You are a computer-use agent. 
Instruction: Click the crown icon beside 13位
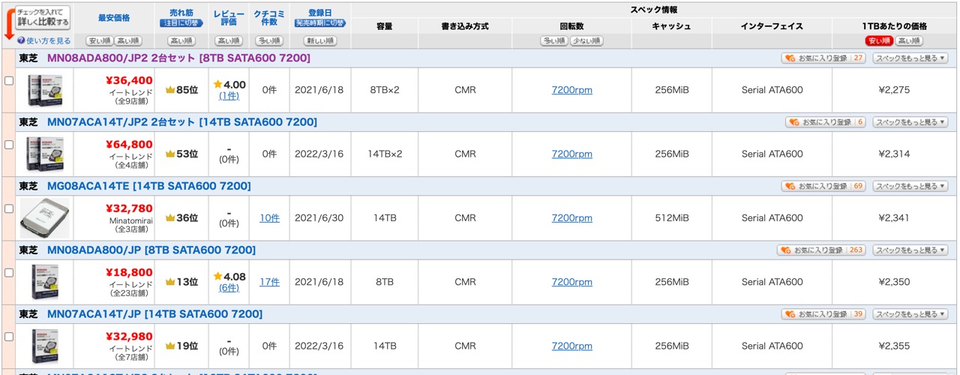[170, 282]
